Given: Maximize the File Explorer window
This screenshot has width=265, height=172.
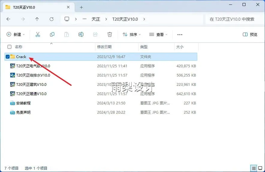Looking at the screenshot, I should click(244, 4).
